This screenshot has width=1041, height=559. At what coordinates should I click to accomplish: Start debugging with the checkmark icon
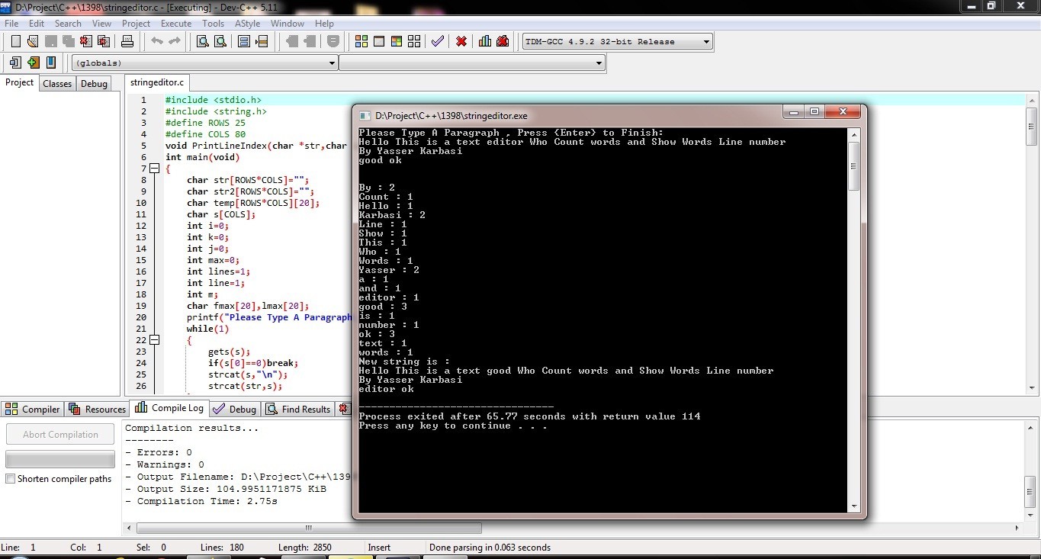pyautogui.click(x=438, y=41)
